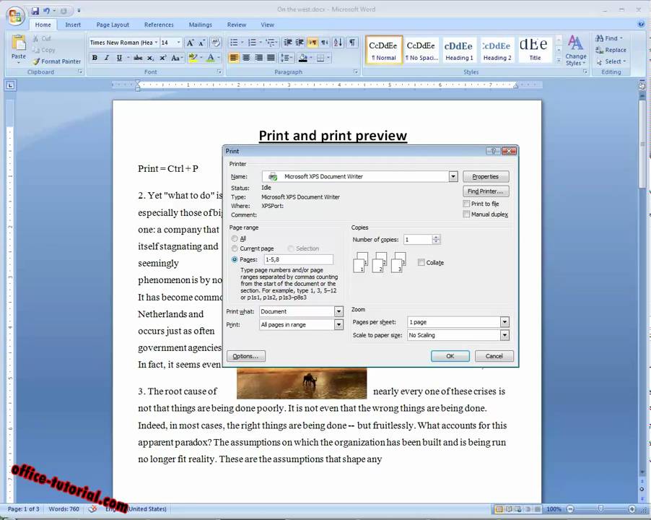This screenshot has height=520, width=651.
Task: Apply superscript formatting
Action: coord(163,58)
